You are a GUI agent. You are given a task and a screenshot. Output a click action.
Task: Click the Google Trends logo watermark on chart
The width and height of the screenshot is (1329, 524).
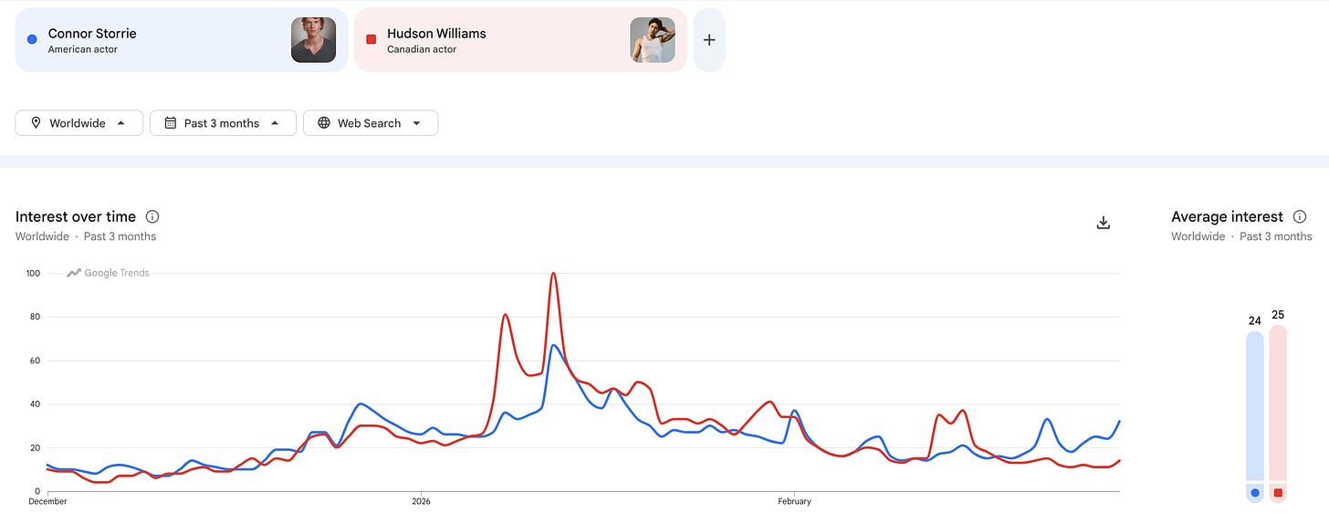tap(109, 273)
